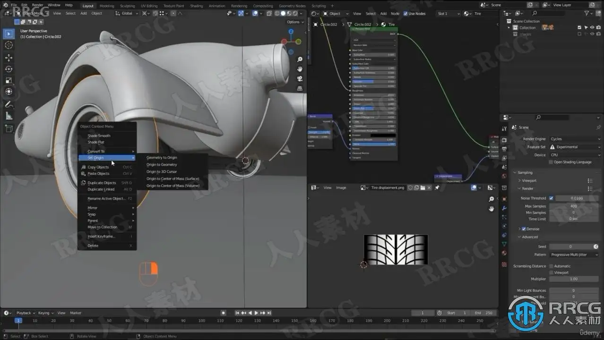
Task: Unlink image with X button
Action: [429, 187]
